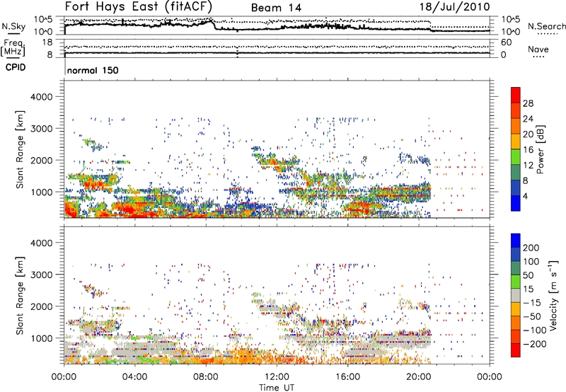The width and height of the screenshot is (566, 392).
Task: Click the noise drop in sky noise trace near 08:30
Action: pyautogui.click(x=214, y=25)
